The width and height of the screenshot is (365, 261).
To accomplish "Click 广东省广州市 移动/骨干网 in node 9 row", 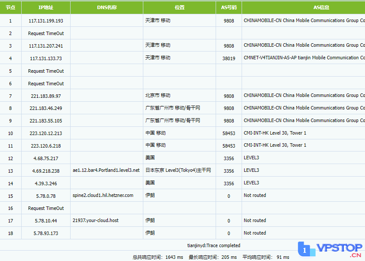I will [173, 120].
